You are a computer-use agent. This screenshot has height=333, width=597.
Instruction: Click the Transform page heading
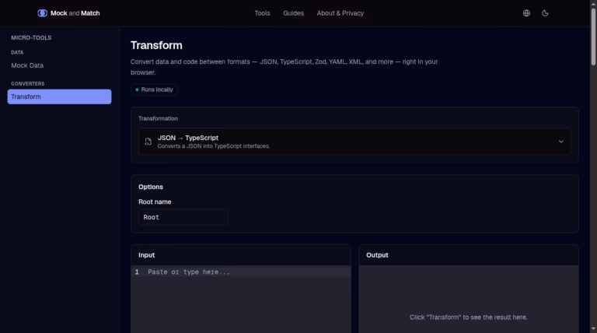pos(156,45)
